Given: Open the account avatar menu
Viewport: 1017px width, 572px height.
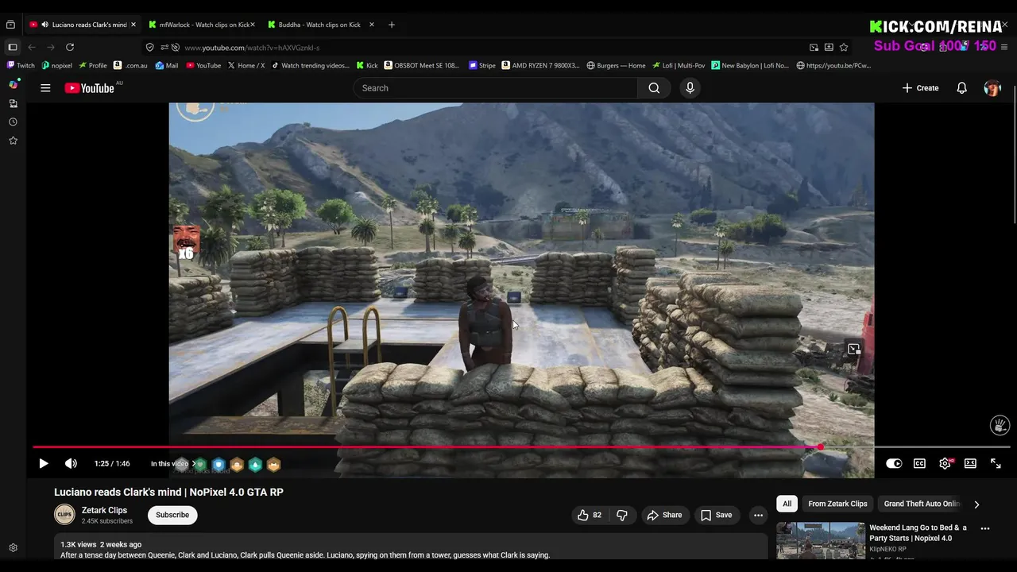Looking at the screenshot, I should pyautogui.click(x=992, y=88).
